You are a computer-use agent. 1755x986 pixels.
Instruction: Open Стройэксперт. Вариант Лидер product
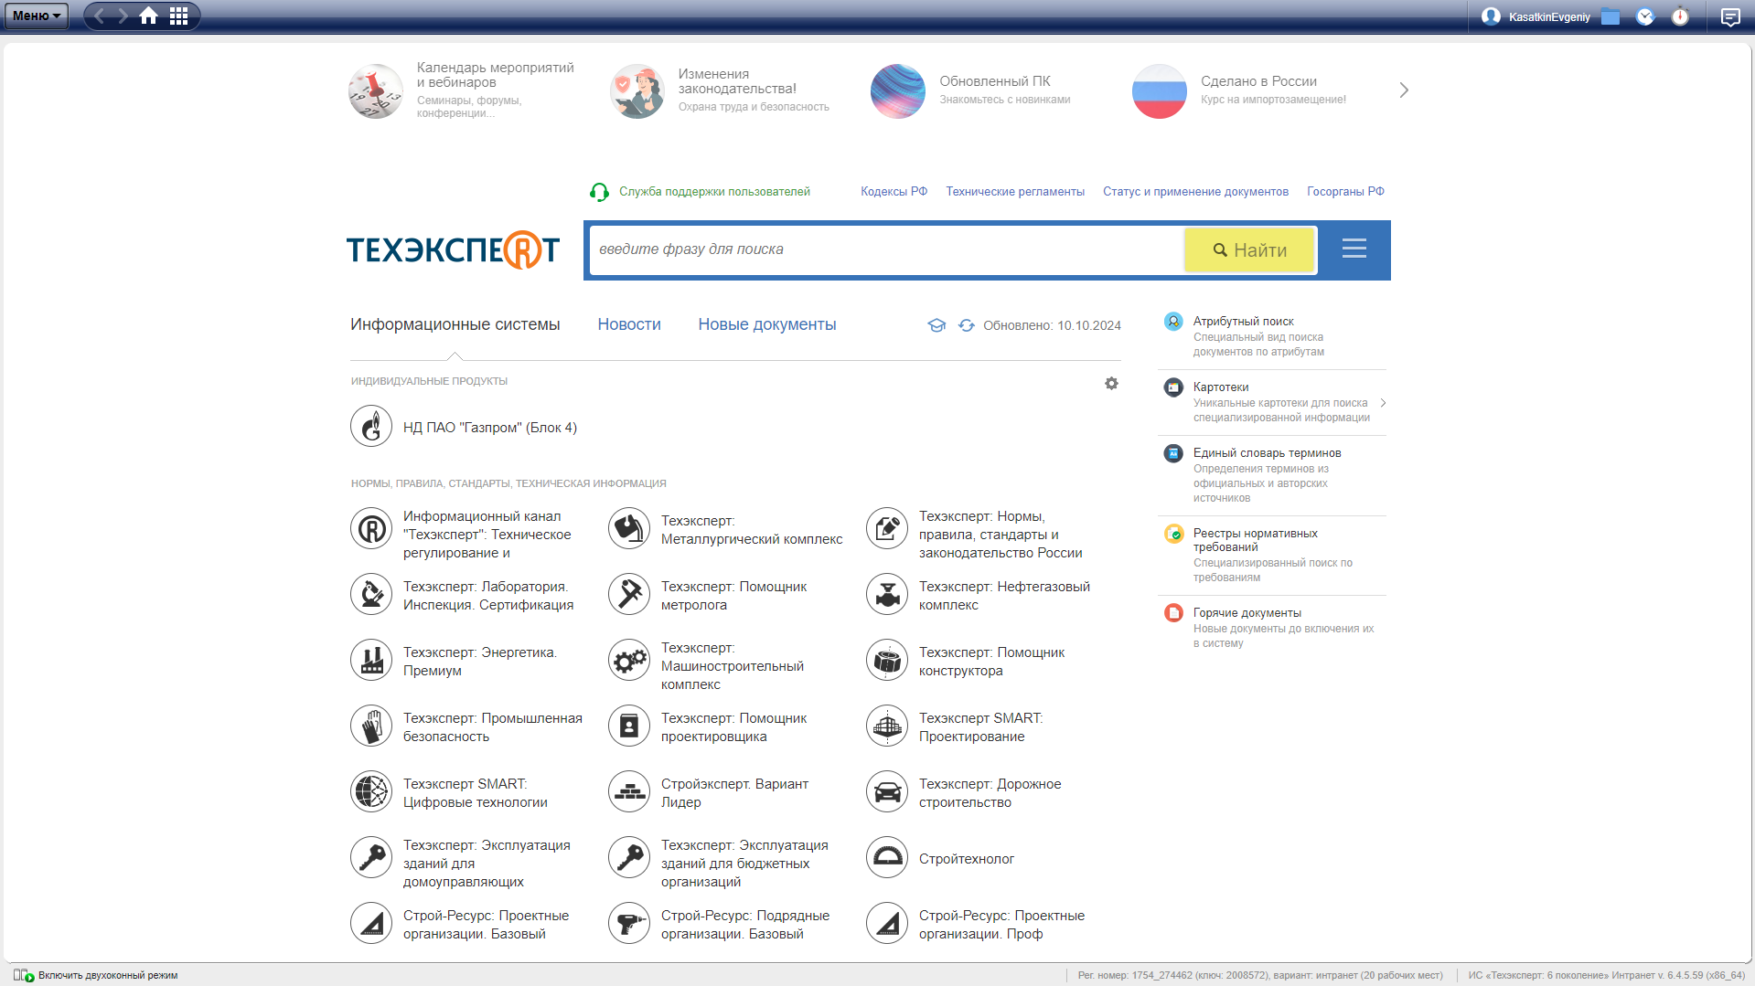click(710, 793)
